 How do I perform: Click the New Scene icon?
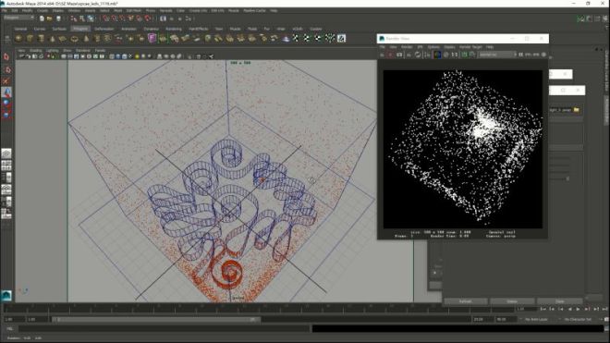pyautogui.click(x=42, y=18)
